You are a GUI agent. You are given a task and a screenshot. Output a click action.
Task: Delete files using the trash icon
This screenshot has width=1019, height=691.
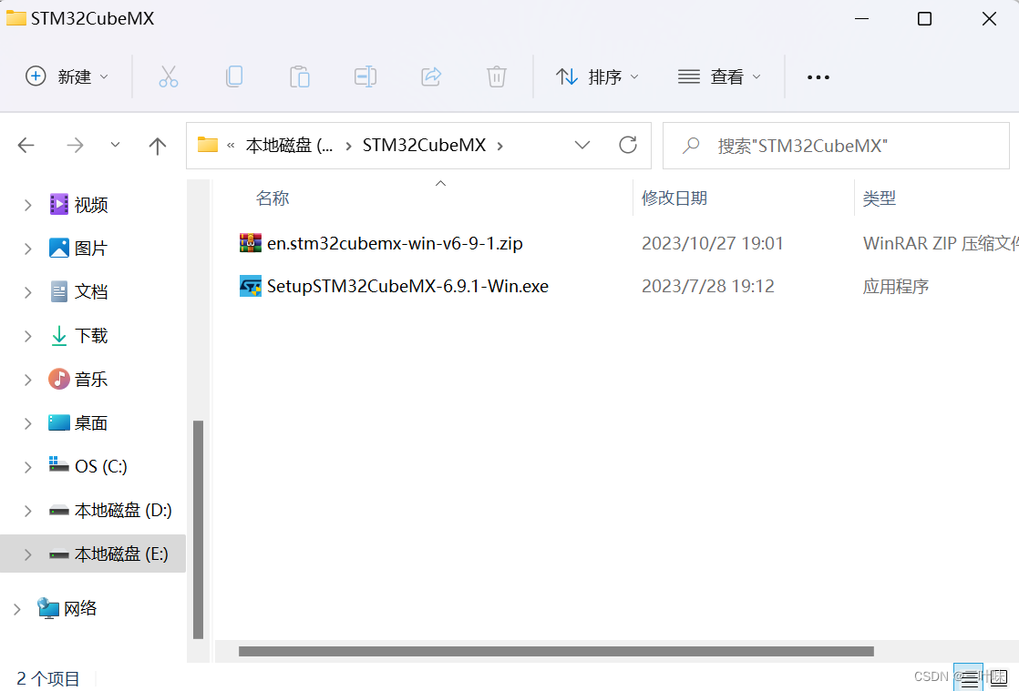click(x=497, y=76)
